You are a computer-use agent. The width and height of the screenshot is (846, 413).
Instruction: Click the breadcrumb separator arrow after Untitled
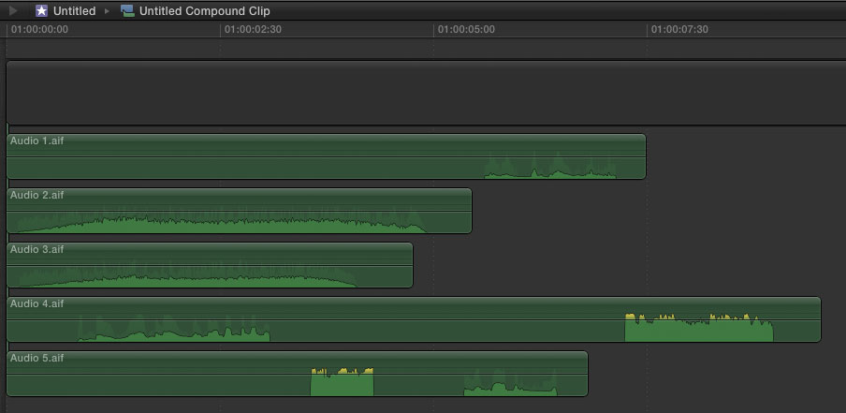pos(108,11)
